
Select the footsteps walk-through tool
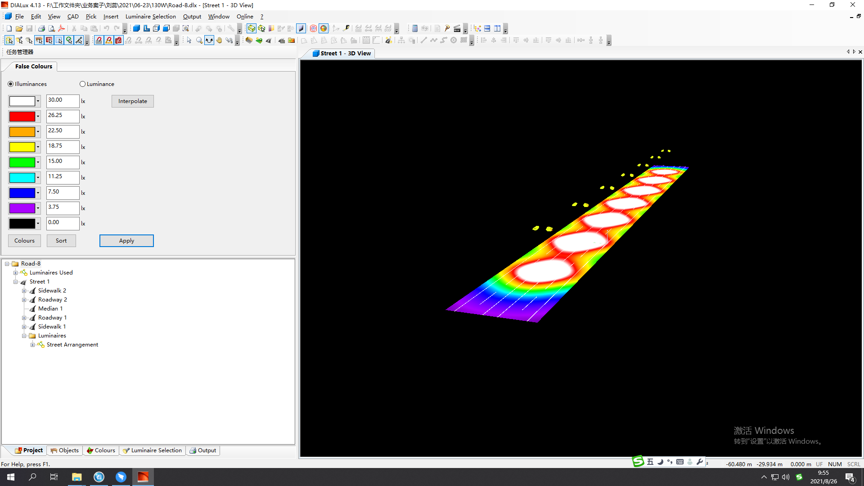(x=229, y=40)
